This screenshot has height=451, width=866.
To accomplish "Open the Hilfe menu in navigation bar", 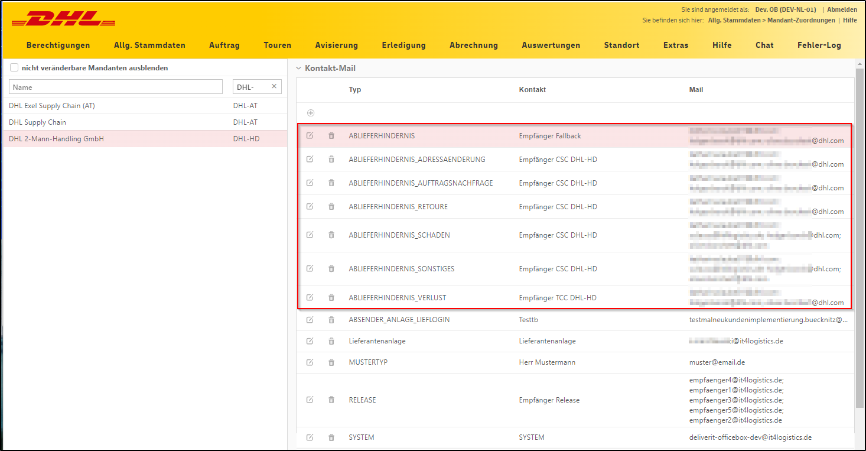I will [x=722, y=45].
